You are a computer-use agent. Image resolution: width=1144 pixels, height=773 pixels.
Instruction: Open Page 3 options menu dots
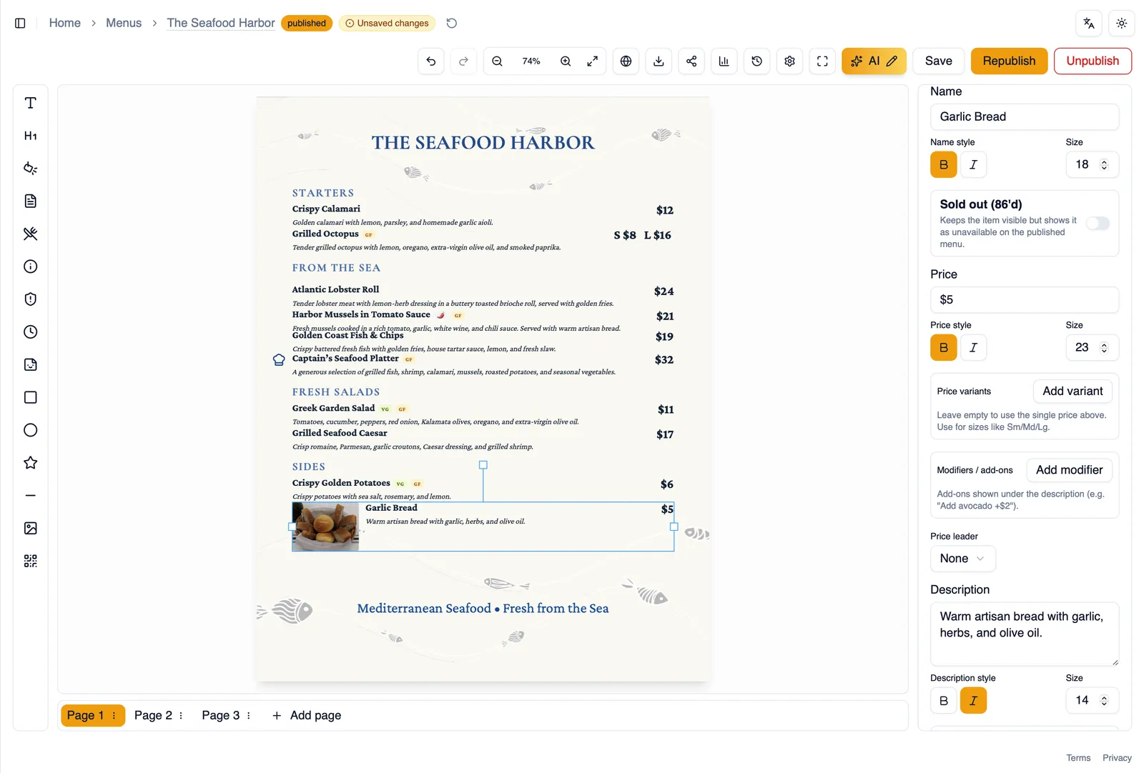[248, 715]
